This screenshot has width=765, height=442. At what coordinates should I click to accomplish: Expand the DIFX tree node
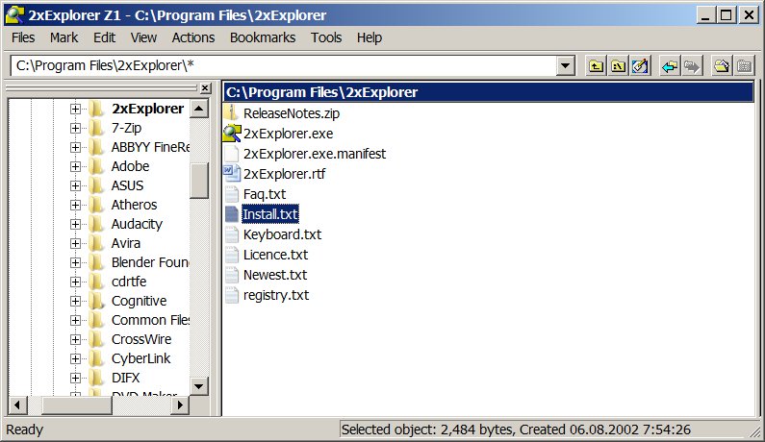75,378
